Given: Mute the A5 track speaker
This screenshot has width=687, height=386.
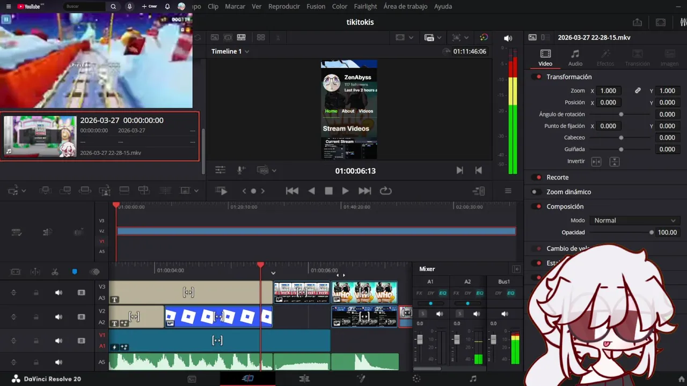Looking at the screenshot, I should [x=59, y=362].
